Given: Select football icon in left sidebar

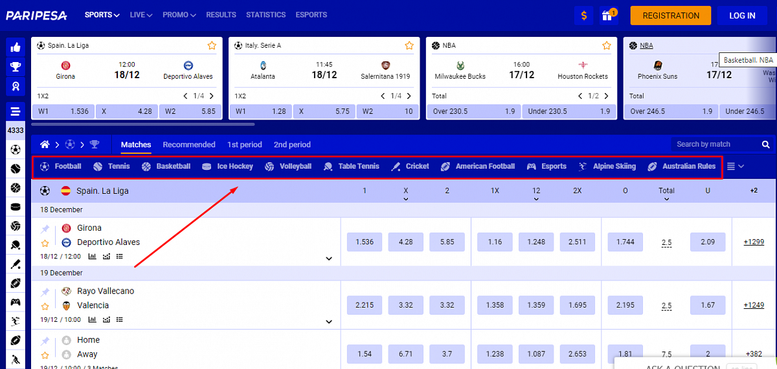Looking at the screenshot, I should [16, 150].
